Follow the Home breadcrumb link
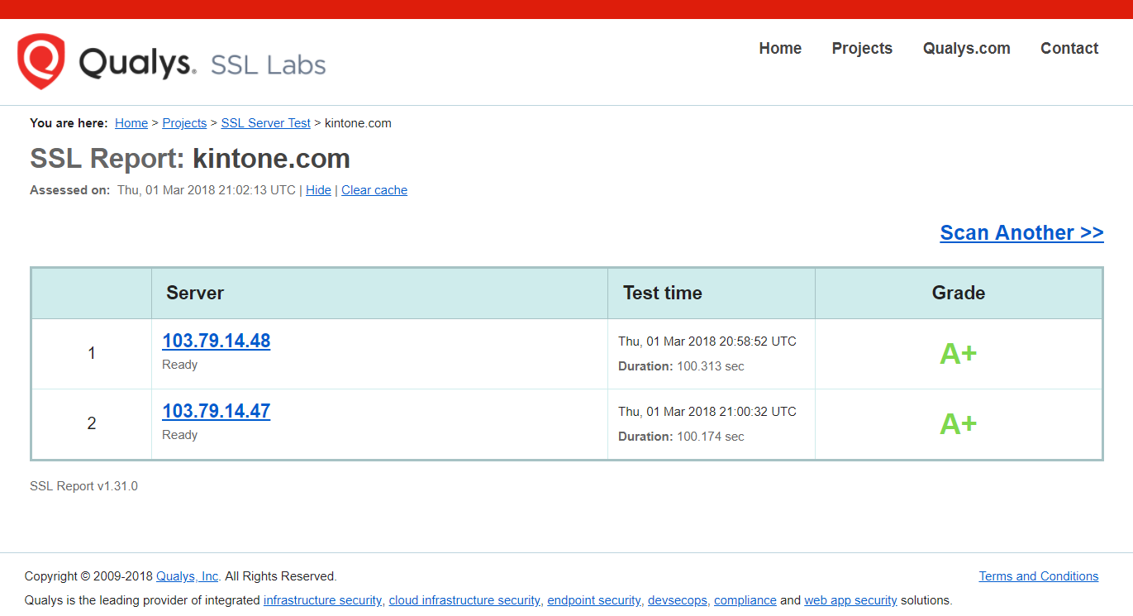The height and width of the screenshot is (616, 1133). (x=131, y=123)
